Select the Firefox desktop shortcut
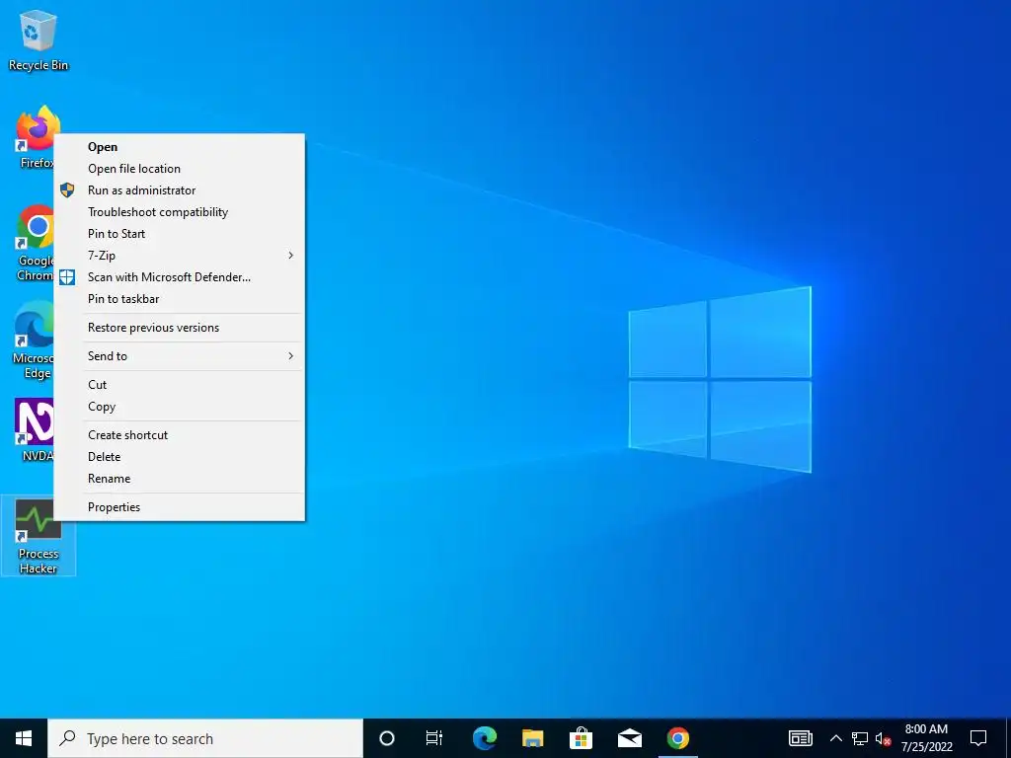The width and height of the screenshot is (1011, 758). 36,137
